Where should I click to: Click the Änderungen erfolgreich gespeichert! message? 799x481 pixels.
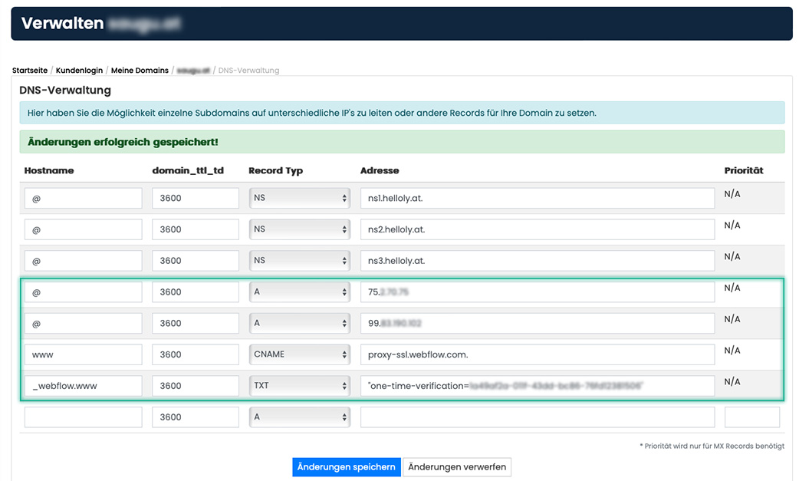pyautogui.click(x=123, y=142)
